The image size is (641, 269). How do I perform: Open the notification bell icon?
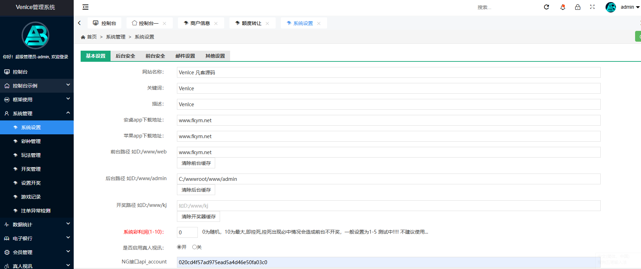tap(562, 7)
